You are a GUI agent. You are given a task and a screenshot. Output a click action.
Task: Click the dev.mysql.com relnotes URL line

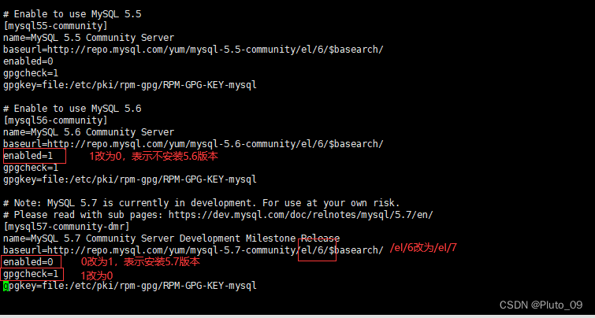(218, 215)
